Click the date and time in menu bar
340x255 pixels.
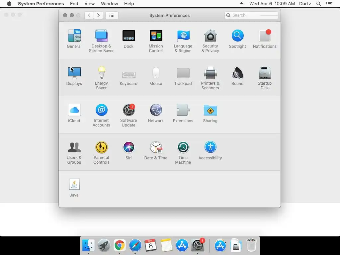point(272,4)
